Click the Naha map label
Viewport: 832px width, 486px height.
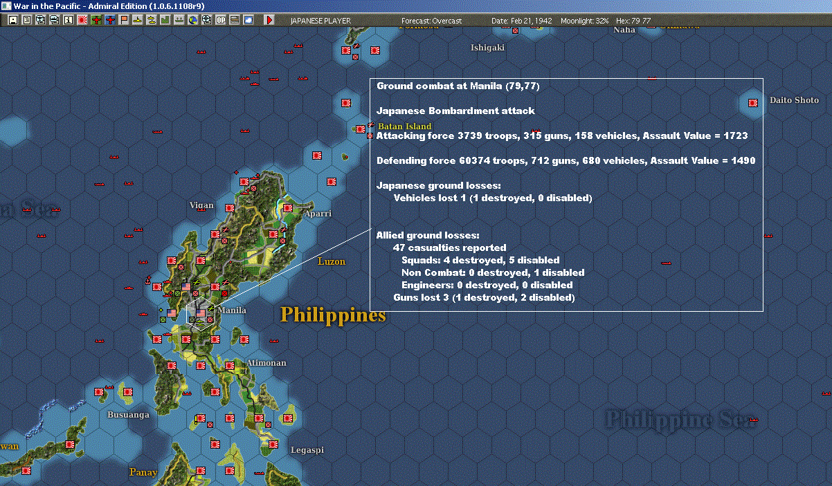[x=624, y=30]
